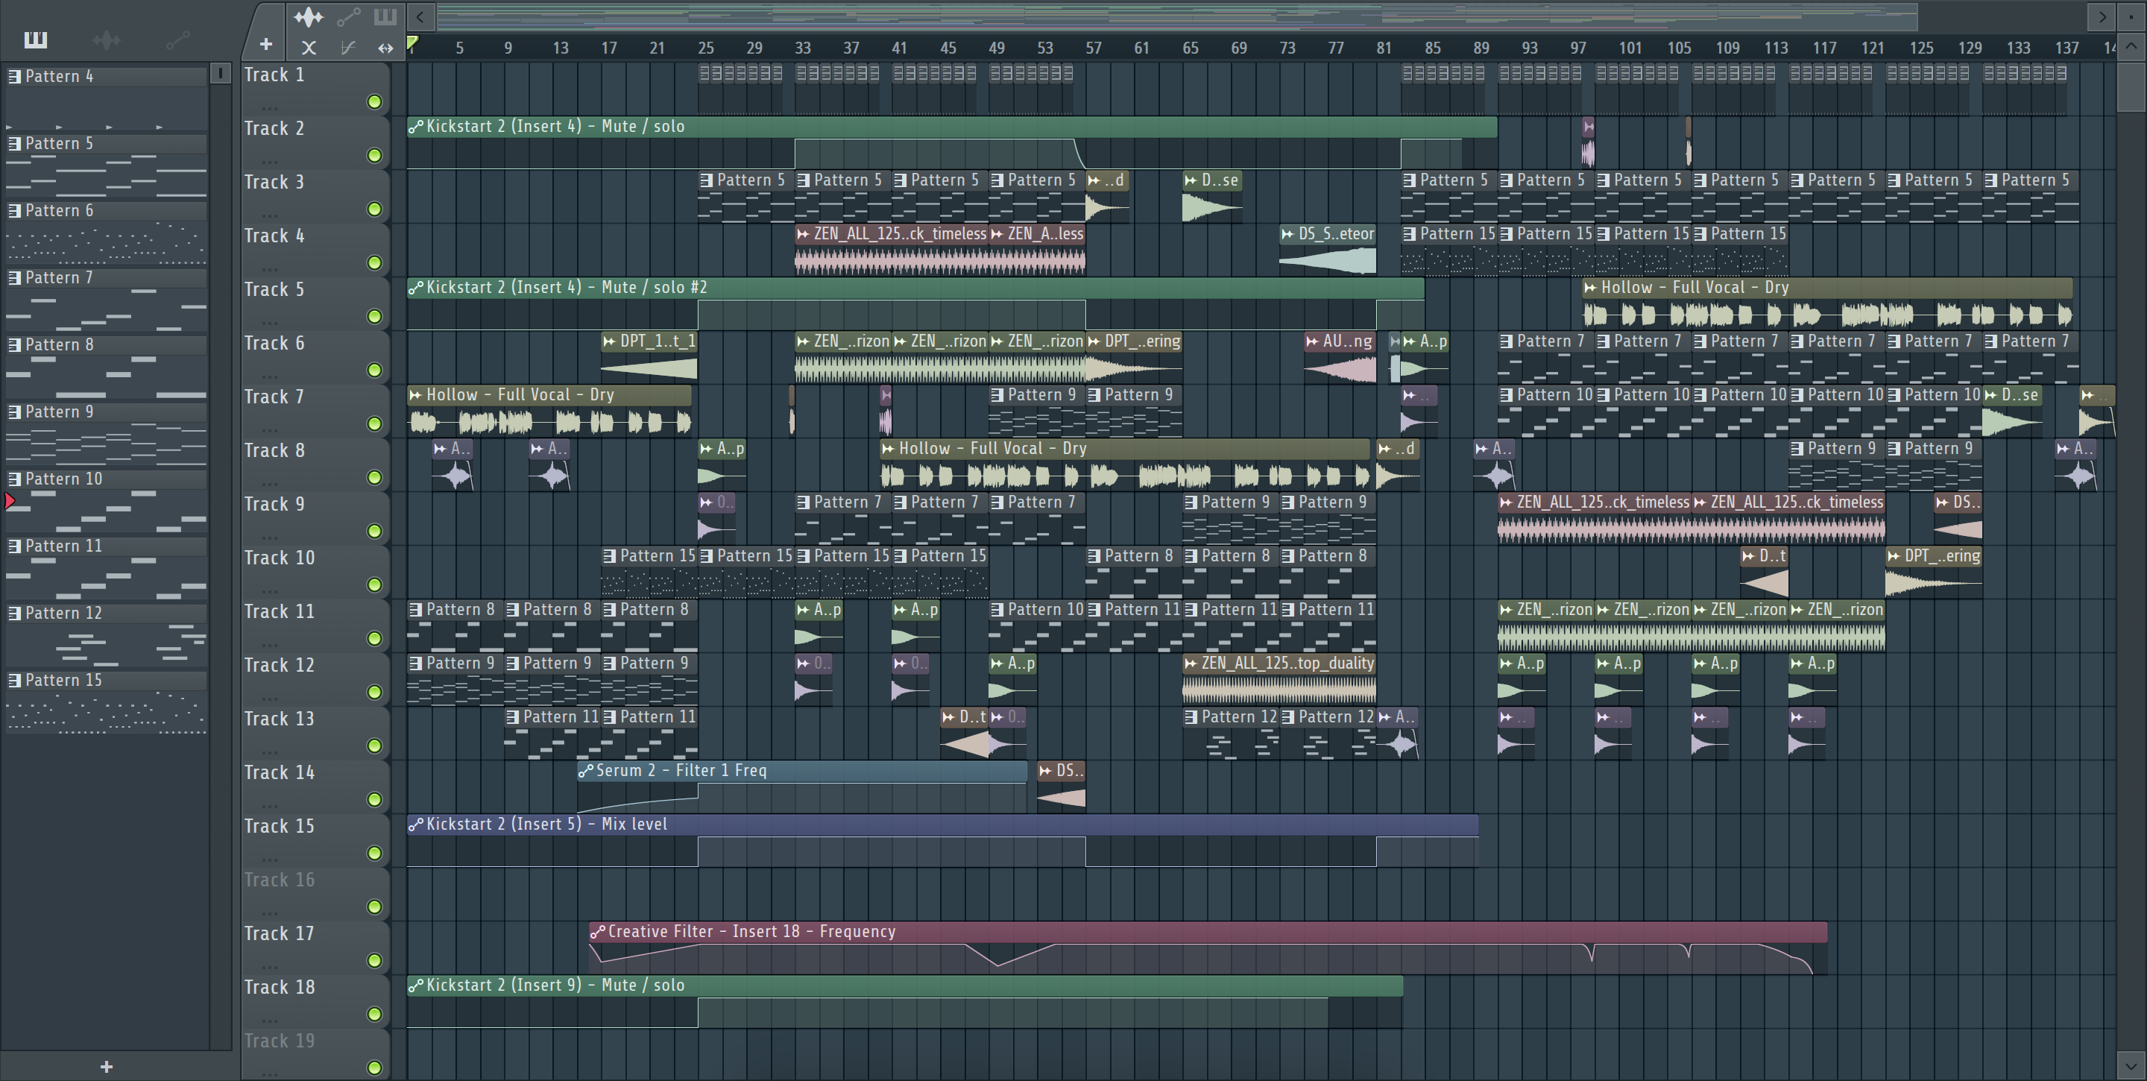Open clip menu of Hollow - Full Vocal - Dry on Track 8
Viewport: 2147px width, 1081px height.
tap(889, 448)
